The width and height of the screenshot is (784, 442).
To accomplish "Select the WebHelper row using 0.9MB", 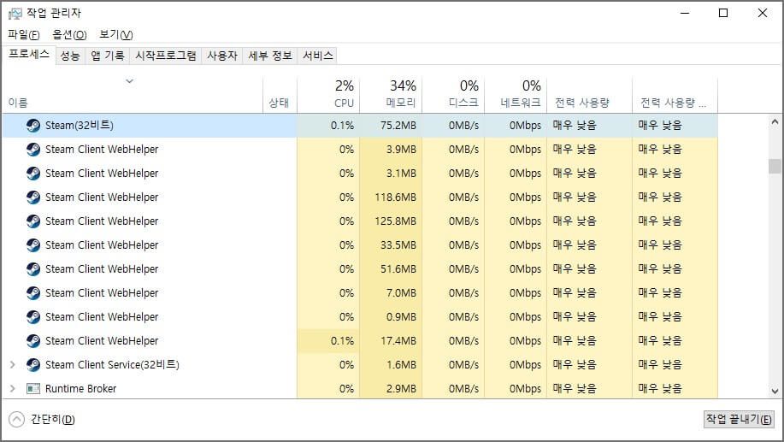I will 360,317.
